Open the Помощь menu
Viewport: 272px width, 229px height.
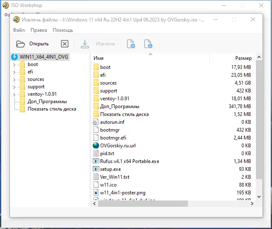click(x=63, y=30)
